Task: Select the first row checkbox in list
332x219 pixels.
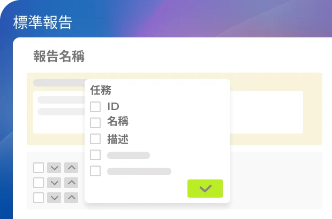Action: click(39, 168)
